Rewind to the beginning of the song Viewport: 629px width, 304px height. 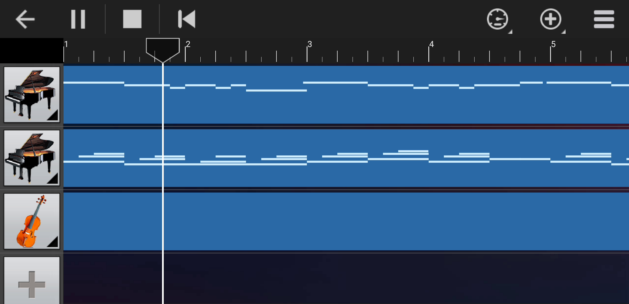coord(187,19)
